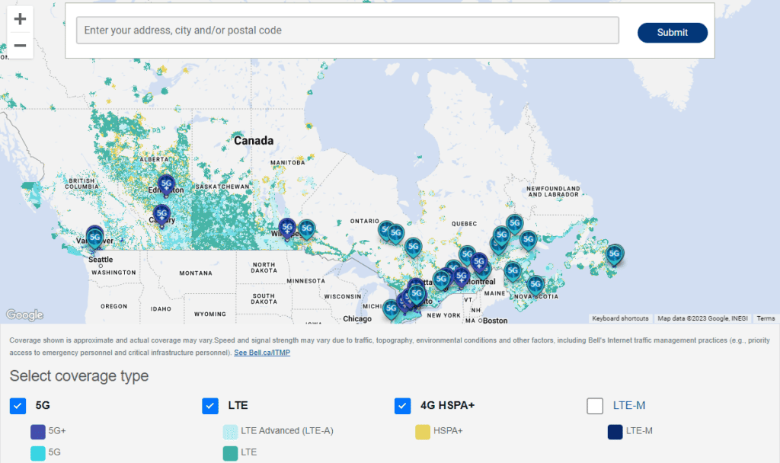Viewport: 780px width, 463px height.
Task: Open the Keyboard shortcuts map link
Action: 620,318
